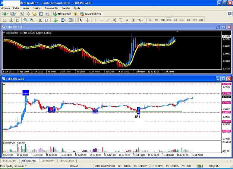Toggle chart shift
The height and width of the screenshot is (169, 233).
point(47,20)
